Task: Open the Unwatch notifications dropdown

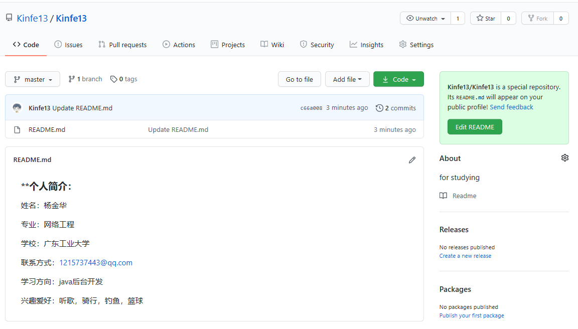Action: [425, 19]
